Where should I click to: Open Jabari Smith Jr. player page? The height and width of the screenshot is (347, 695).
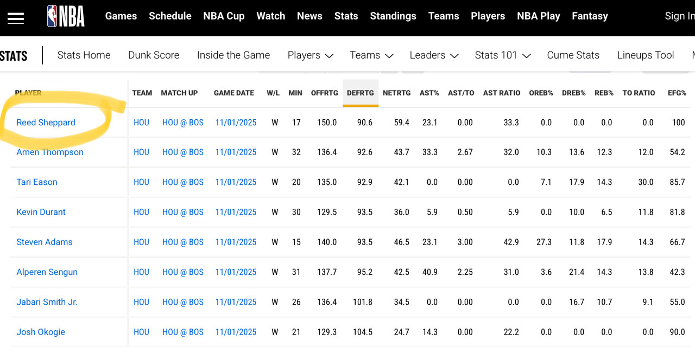pyautogui.click(x=47, y=302)
